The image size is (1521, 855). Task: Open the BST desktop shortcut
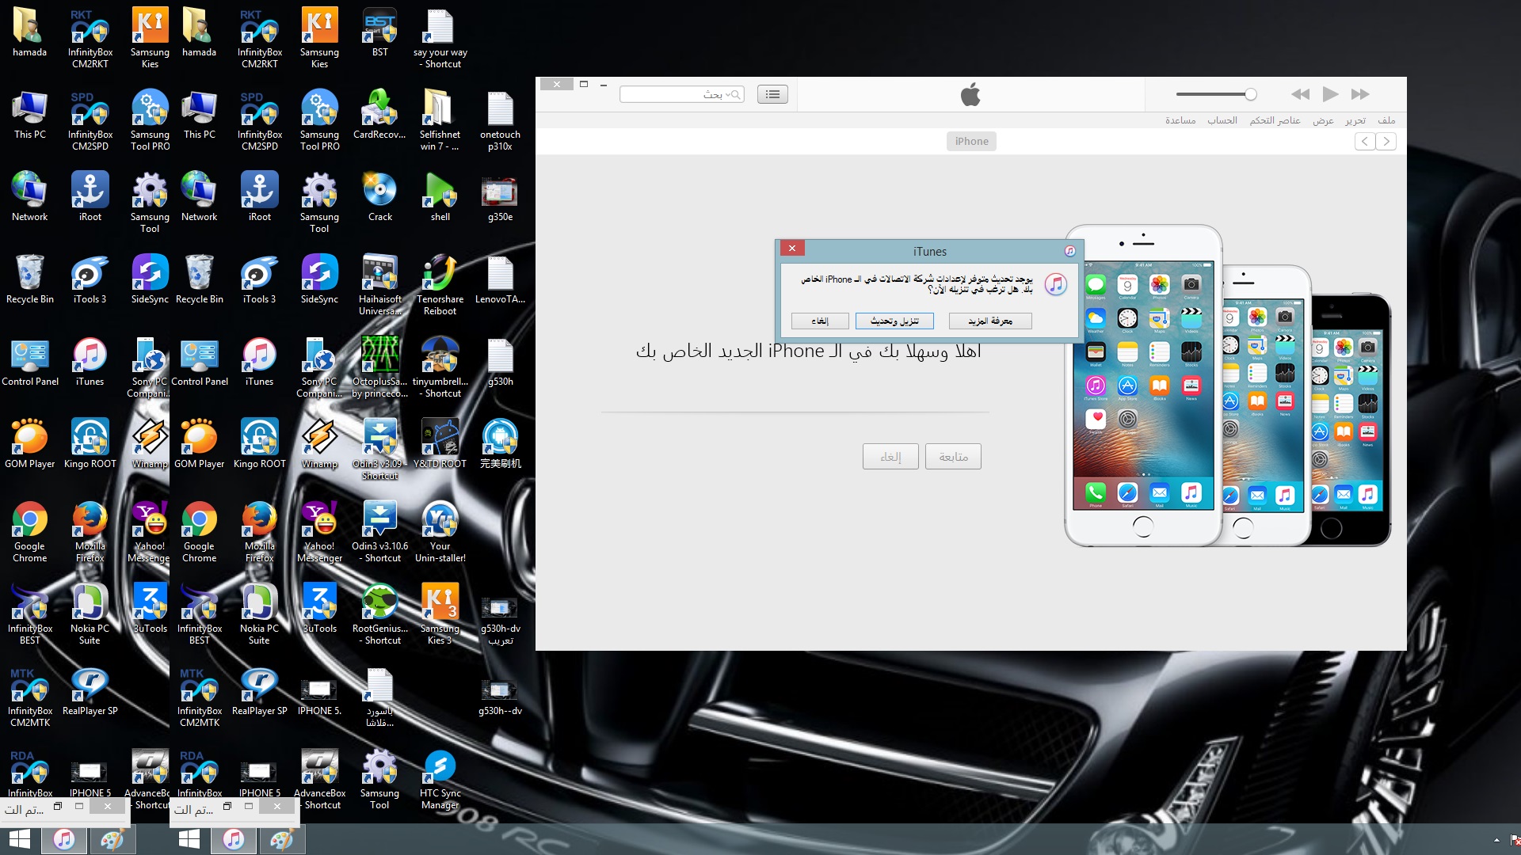(x=380, y=32)
